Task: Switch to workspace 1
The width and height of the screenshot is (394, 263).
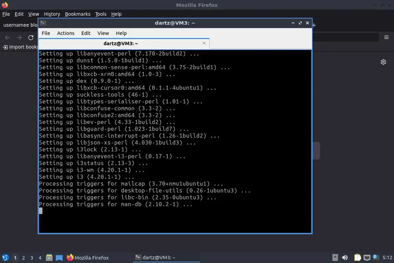Action: [15, 258]
